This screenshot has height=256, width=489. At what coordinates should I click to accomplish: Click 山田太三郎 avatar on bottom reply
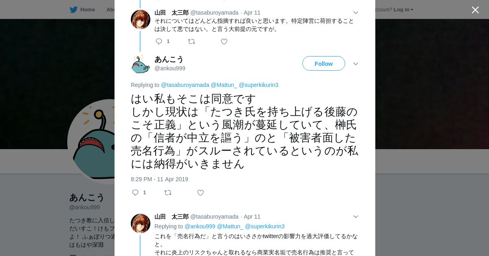click(x=141, y=223)
